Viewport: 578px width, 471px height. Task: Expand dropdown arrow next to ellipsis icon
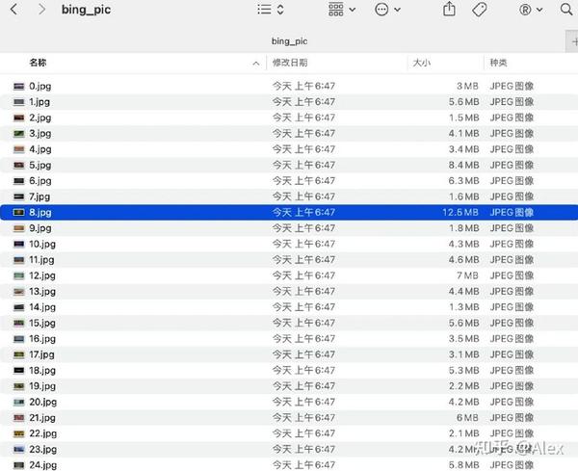tap(397, 10)
